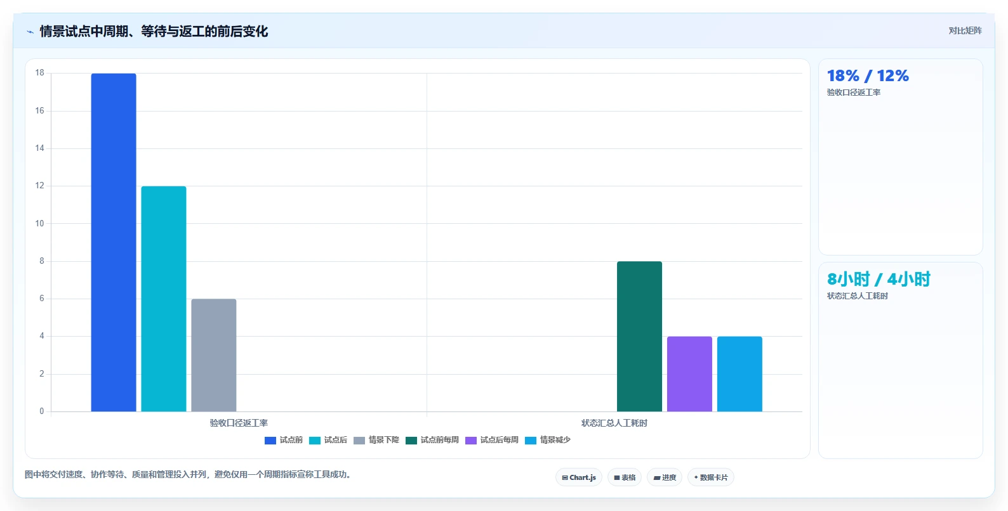Image resolution: width=1008 pixels, height=511 pixels.
Task: Click the cyan 试点后 bar at 12
Action: tap(164, 299)
